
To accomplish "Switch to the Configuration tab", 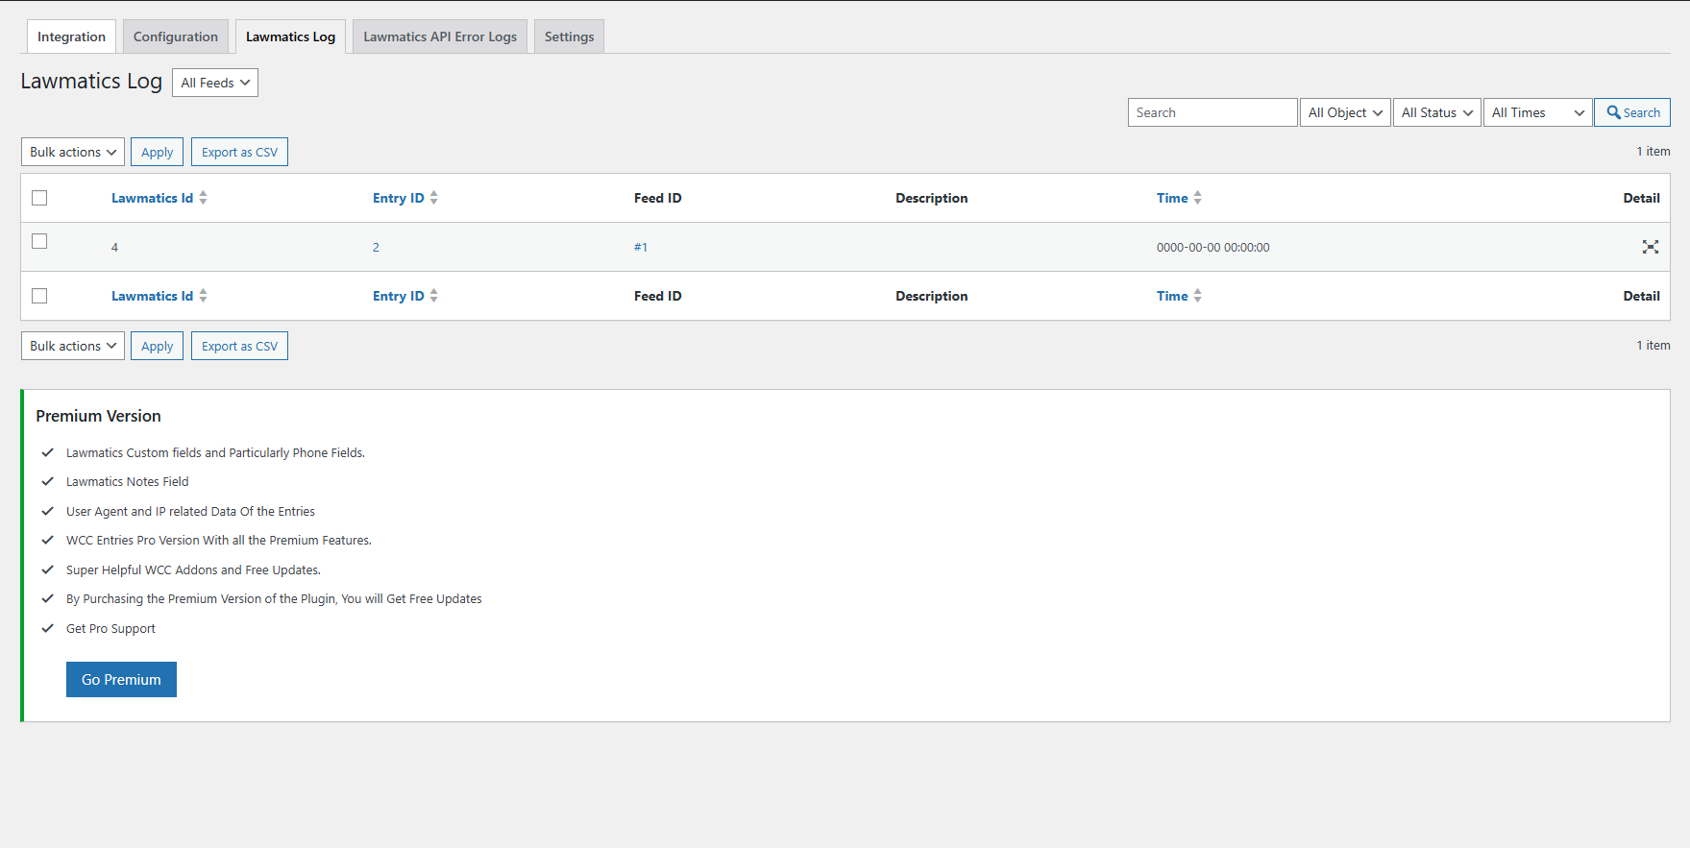I will point(176,36).
